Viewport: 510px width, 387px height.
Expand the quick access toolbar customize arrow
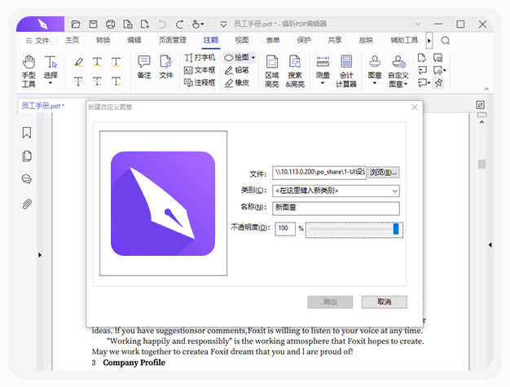point(223,24)
